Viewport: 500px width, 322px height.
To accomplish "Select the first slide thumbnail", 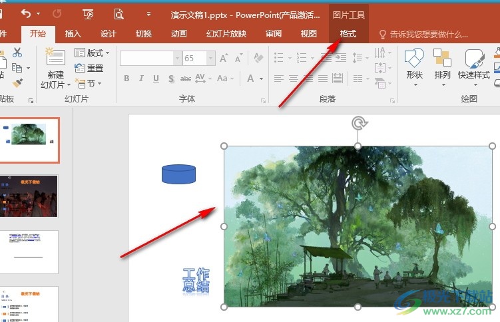I will pos(29,140).
